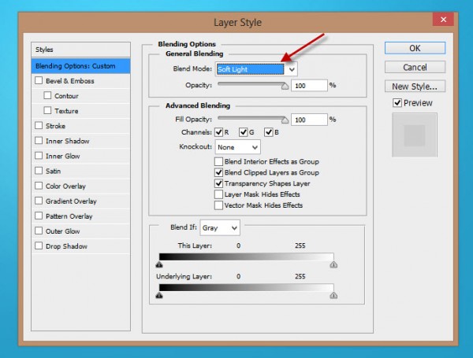Click the OK button
473x358 pixels.
coord(415,48)
